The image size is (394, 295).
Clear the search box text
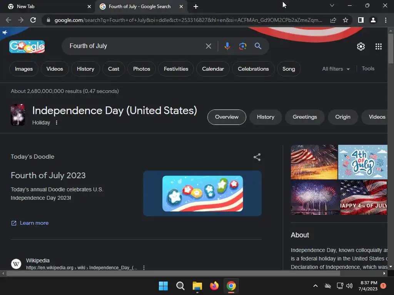[x=208, y=46]
